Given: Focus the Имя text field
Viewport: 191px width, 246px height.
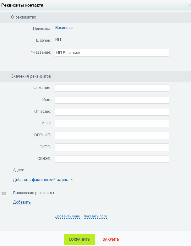Looking at the screenshot, I should click(x=112, y=100).
